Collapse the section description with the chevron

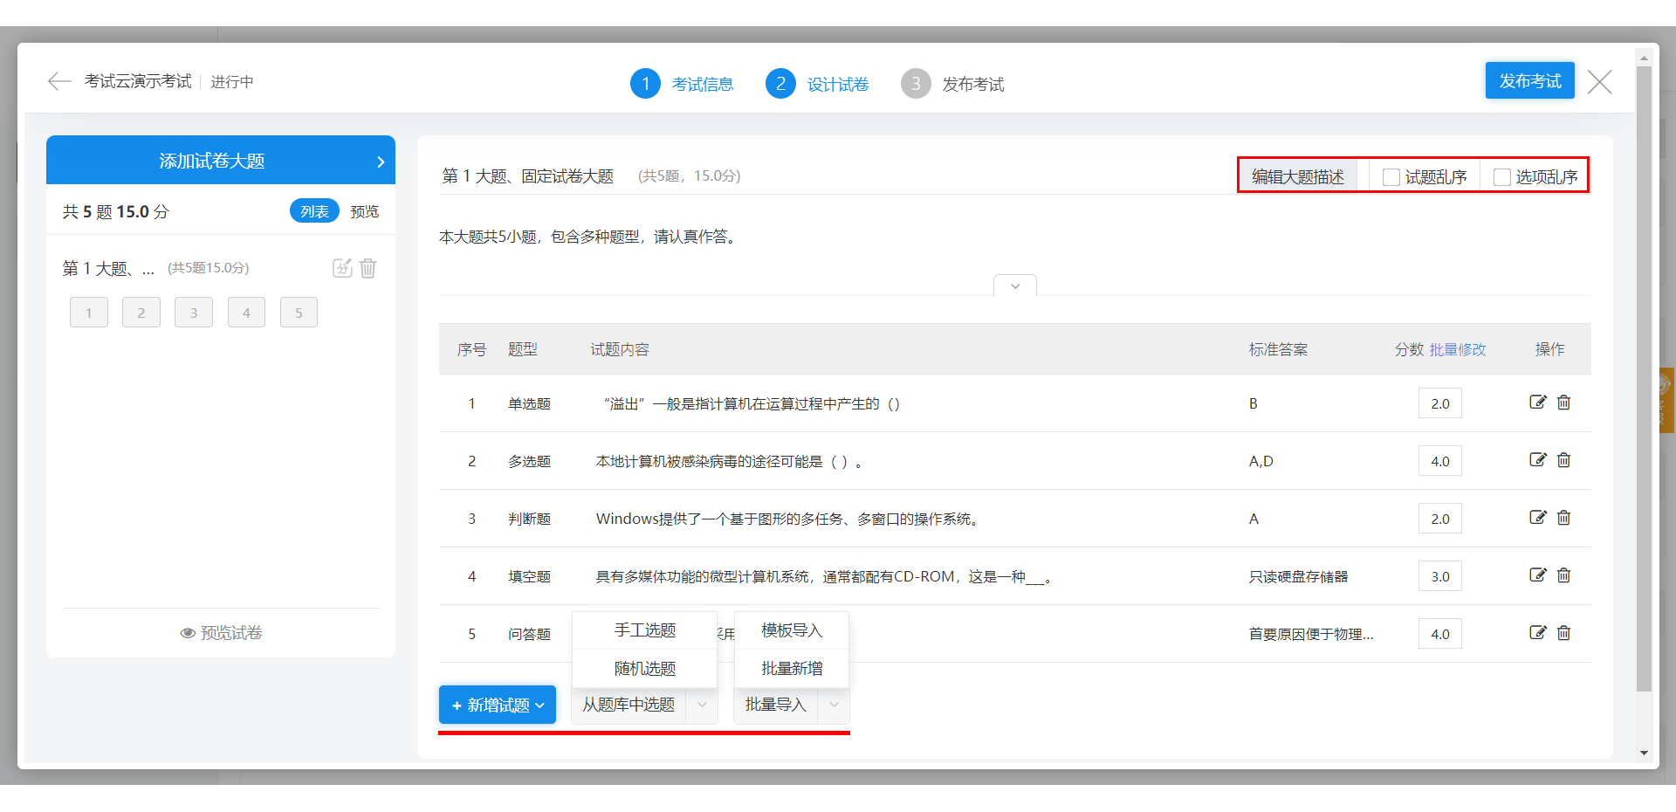[1014, 286]
